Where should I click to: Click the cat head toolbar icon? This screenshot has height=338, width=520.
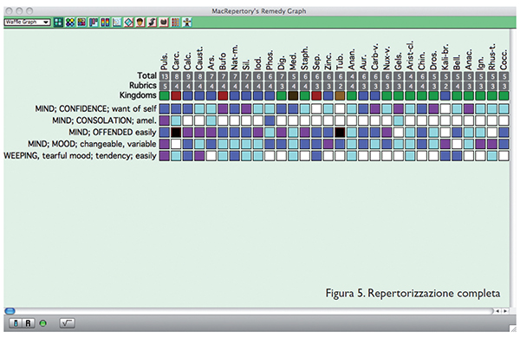point(164,23)
